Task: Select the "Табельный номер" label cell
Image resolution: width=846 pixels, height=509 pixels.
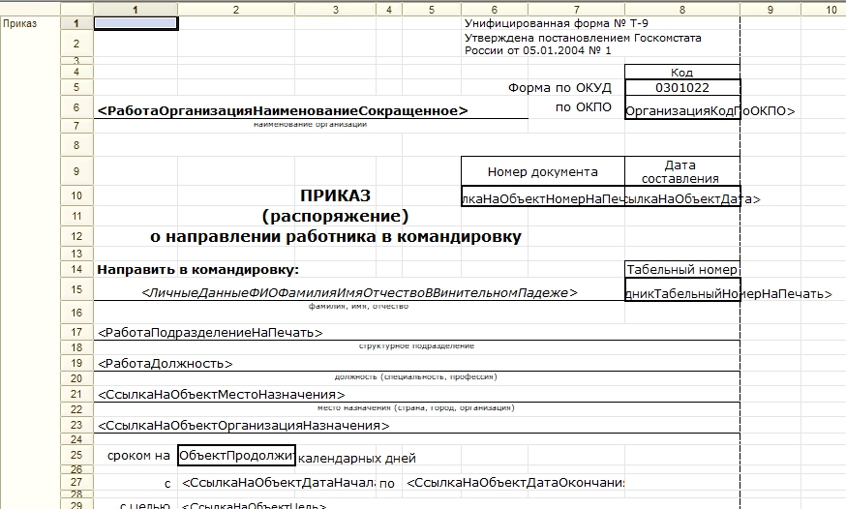Action: (x=682, y=269)
